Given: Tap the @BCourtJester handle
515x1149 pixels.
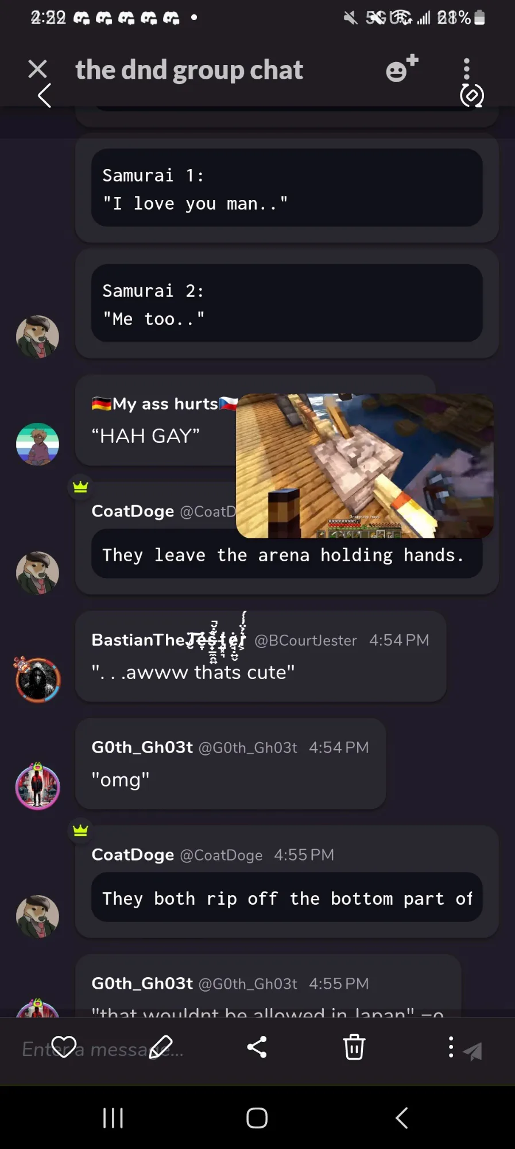Looking at the screenshot, I should click(305, 640).
